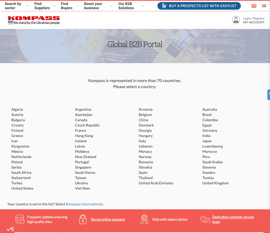This screenshot has height=233, width=270.
Task: Click the award ribbon expert advice icon
Action: (144, 219)
